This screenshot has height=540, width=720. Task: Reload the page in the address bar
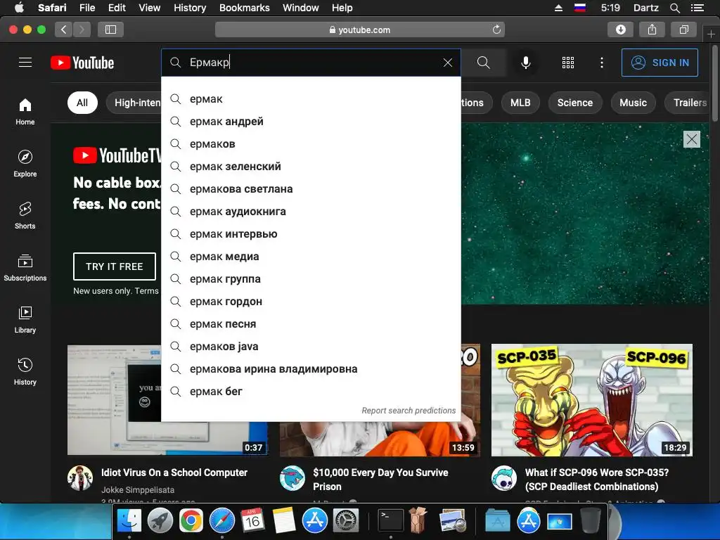coord(496,30)
